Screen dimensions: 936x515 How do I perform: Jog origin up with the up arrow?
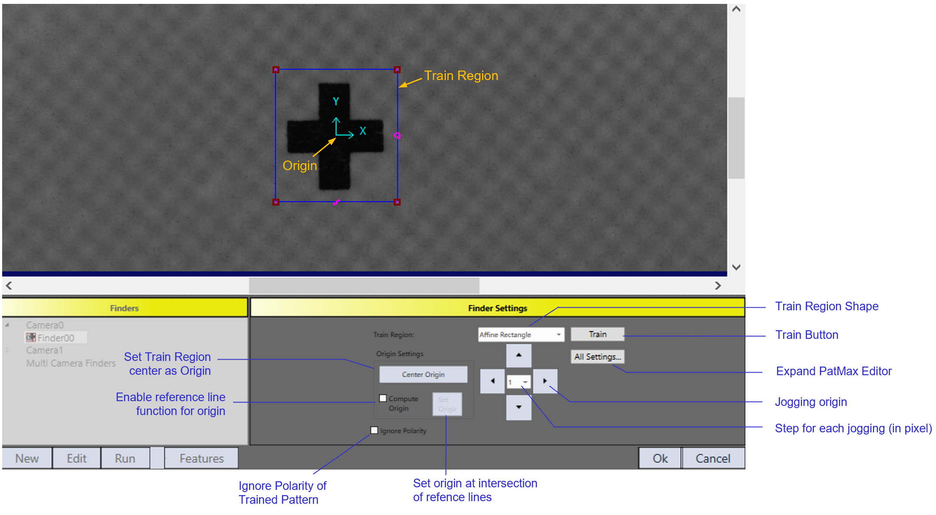point(518,355)
